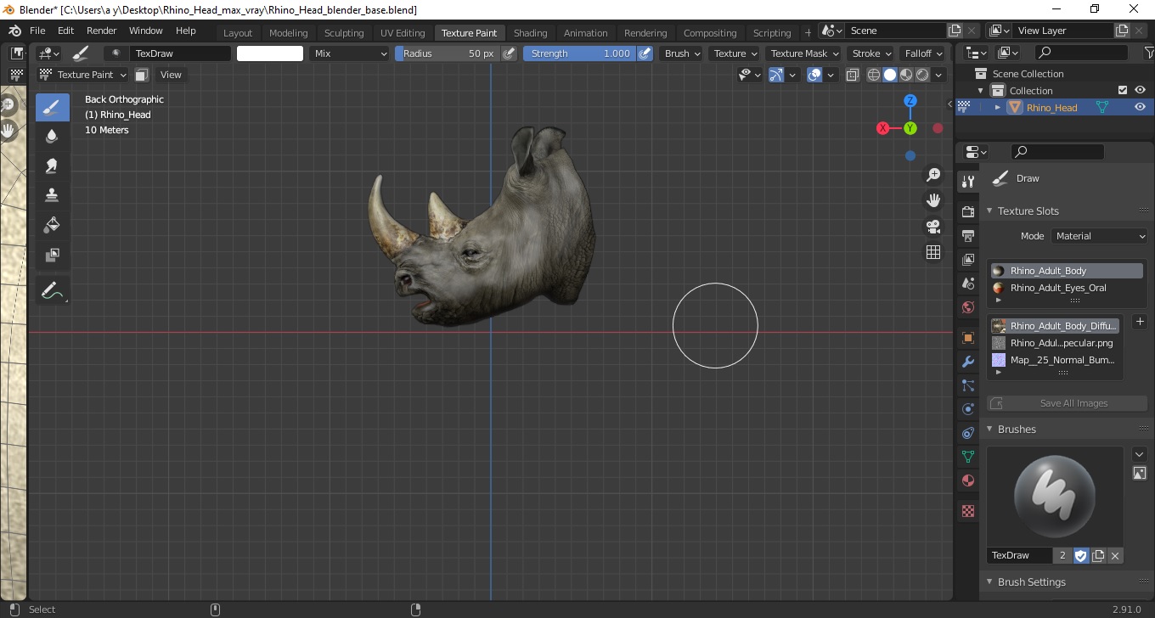
Task: Select the Annotate tool
Action: [52, 291]
